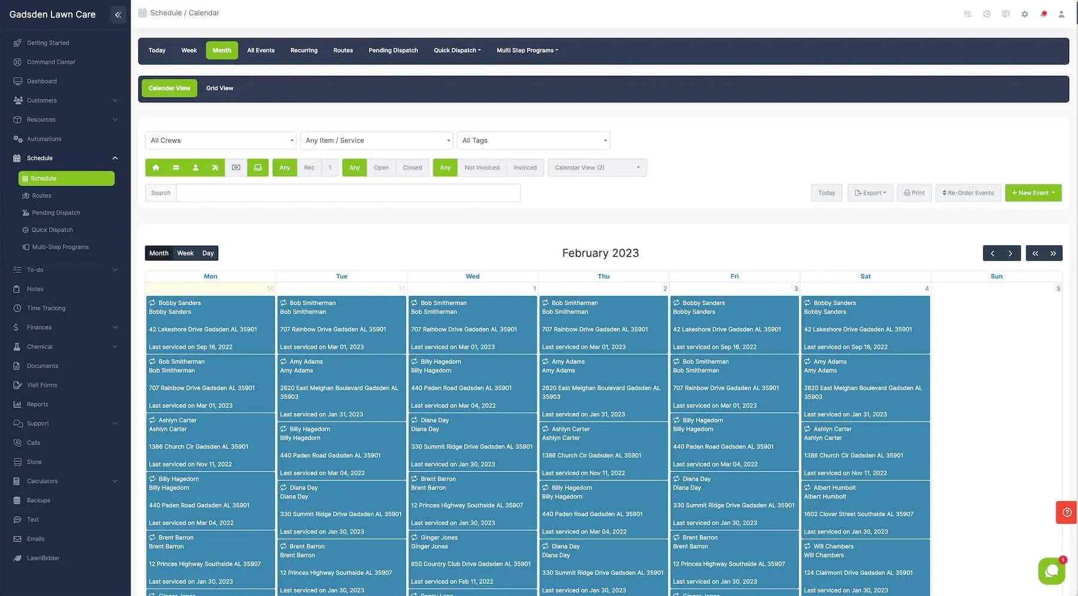Open the All Crews dropdown

[220, 140]
